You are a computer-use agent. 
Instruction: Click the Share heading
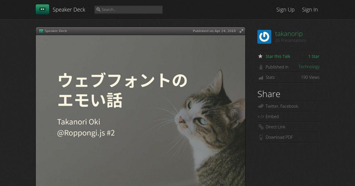269,94
